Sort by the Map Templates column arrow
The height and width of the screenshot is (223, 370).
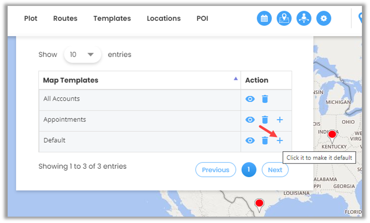point(236,79)
